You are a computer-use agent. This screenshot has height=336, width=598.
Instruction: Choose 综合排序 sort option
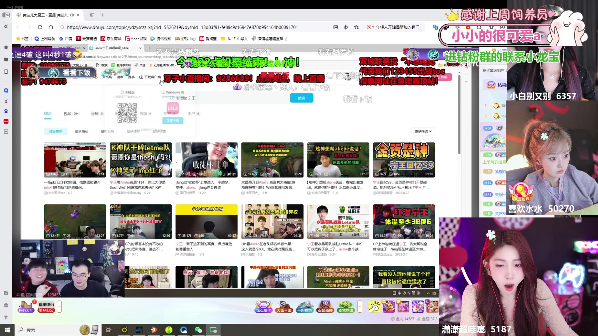[56, 131]
